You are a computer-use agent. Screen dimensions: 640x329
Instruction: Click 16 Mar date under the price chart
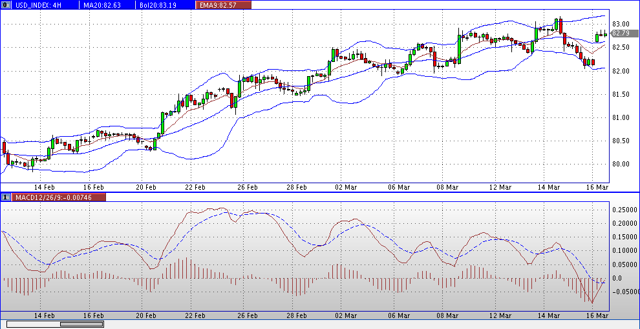[597, 187]
